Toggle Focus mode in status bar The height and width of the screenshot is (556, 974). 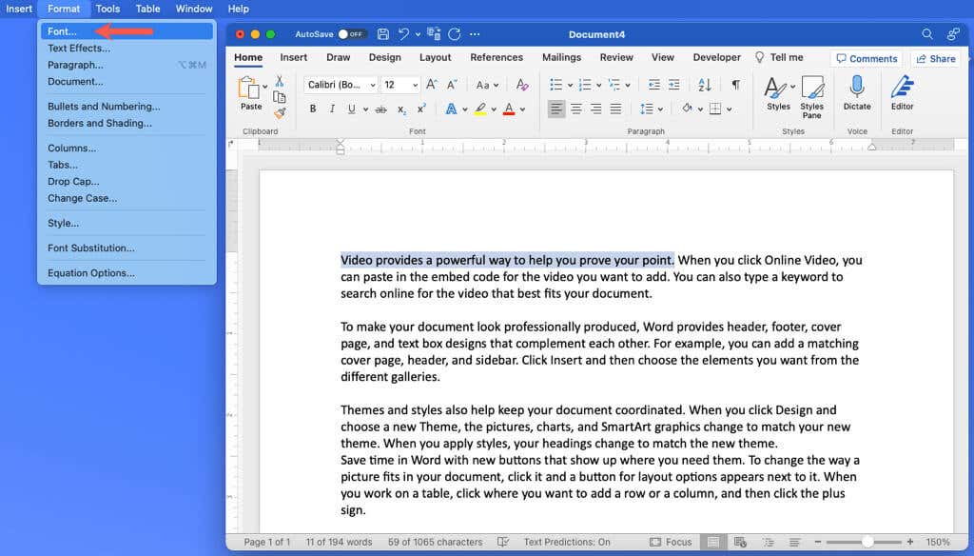pos(671,542)
